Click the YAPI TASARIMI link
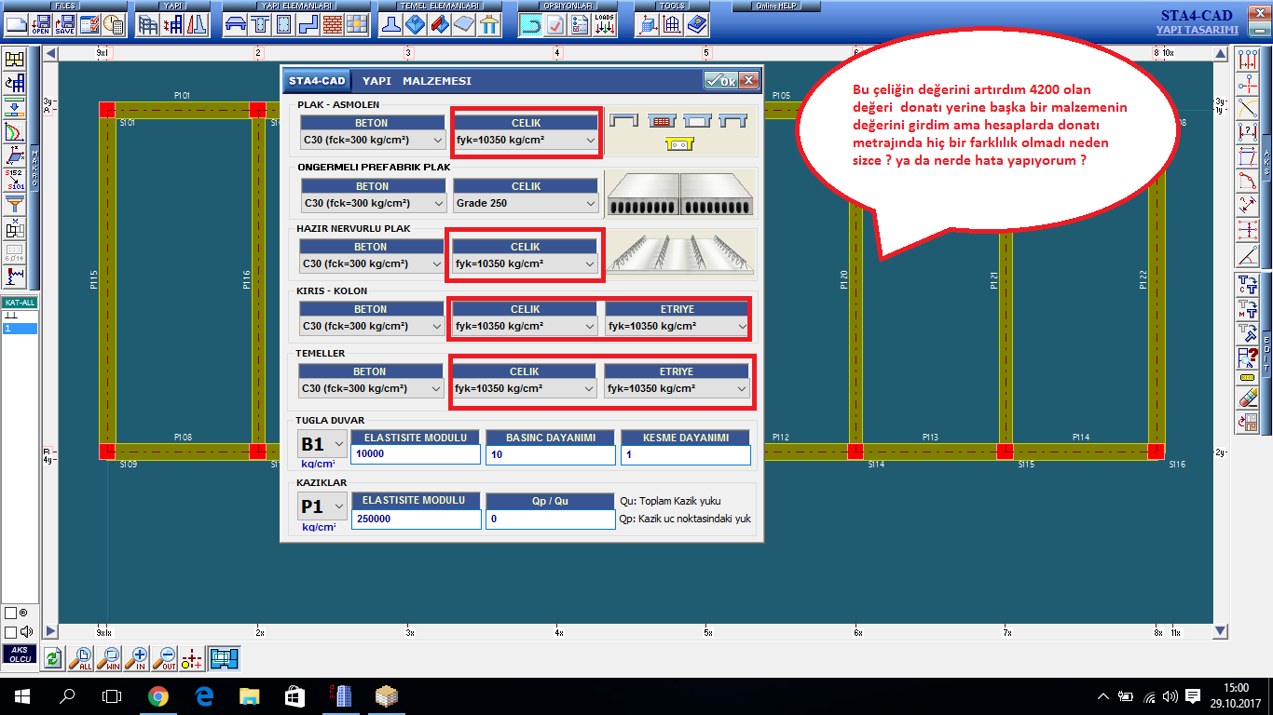 [1197, 30]
